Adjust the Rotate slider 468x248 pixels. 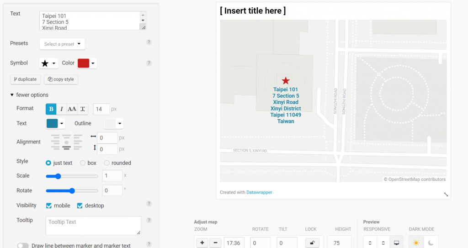(72, 191)
